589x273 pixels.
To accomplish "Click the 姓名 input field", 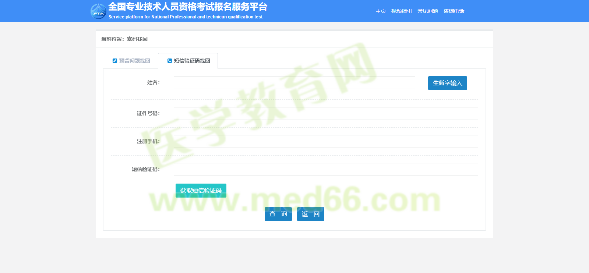I will 294,83.
